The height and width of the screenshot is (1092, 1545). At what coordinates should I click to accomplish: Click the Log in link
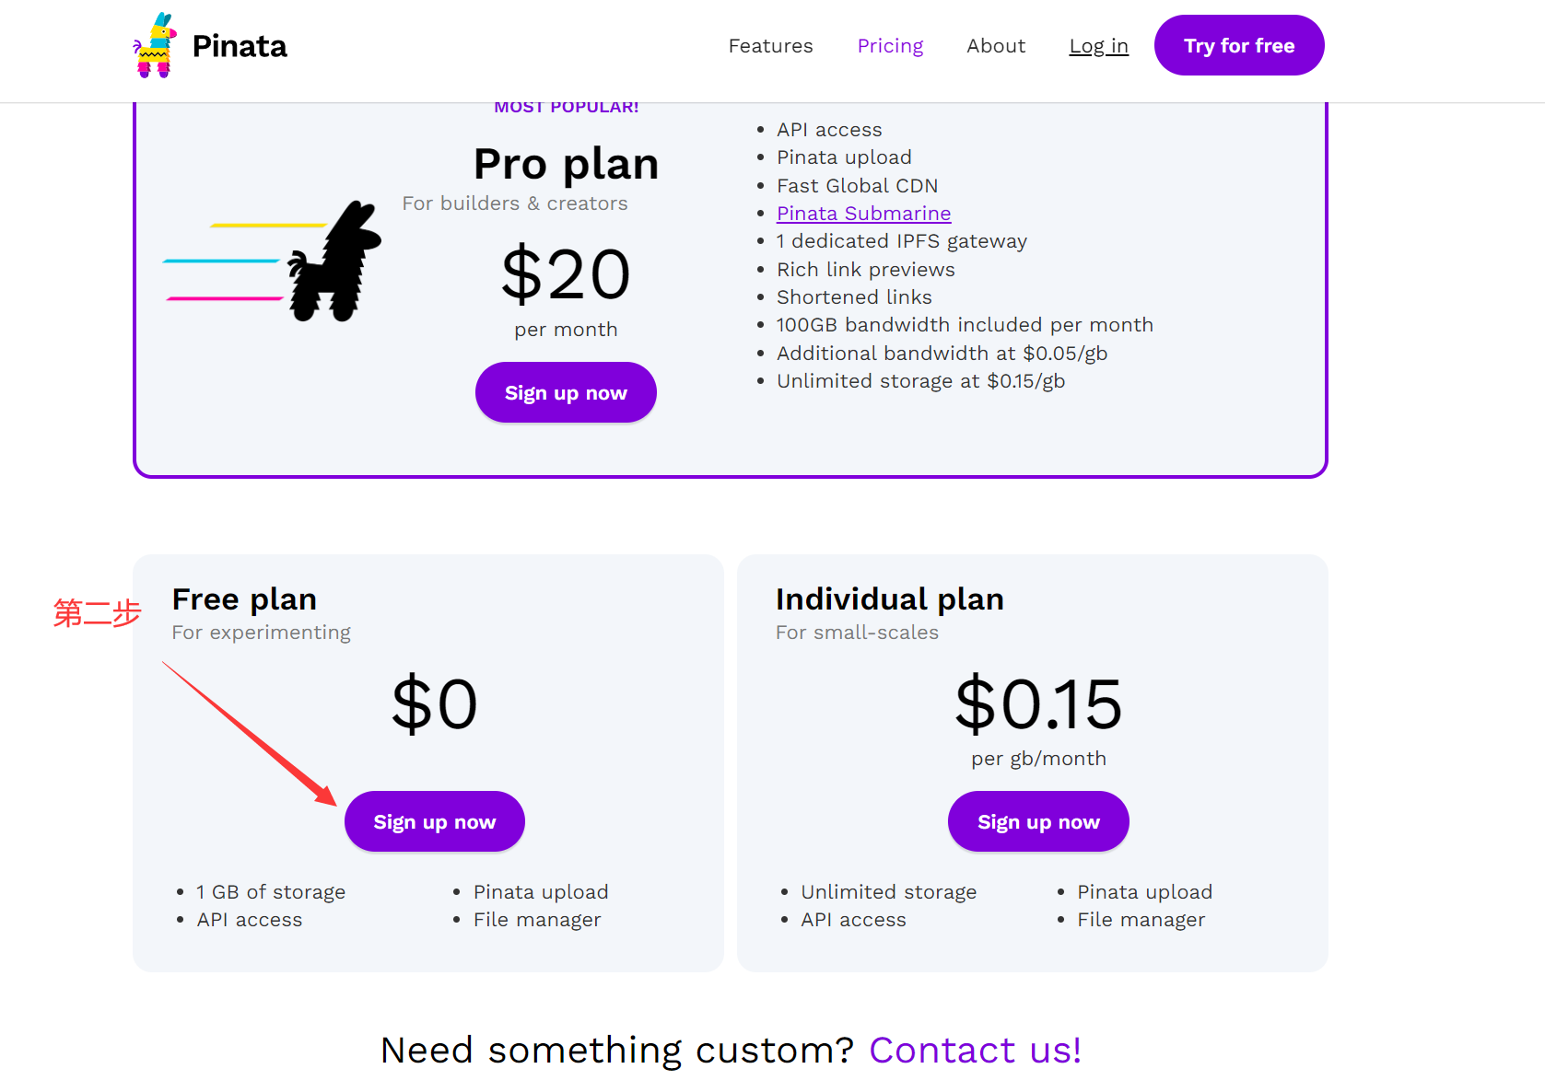[x=1098, y=46]
